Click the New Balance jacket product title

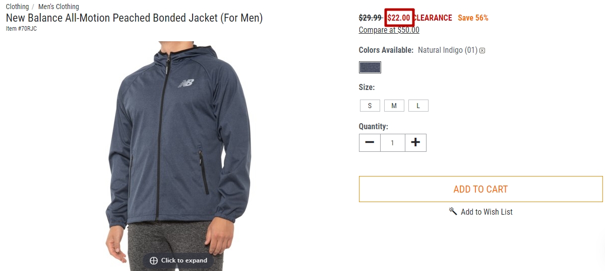pos(134,18)
